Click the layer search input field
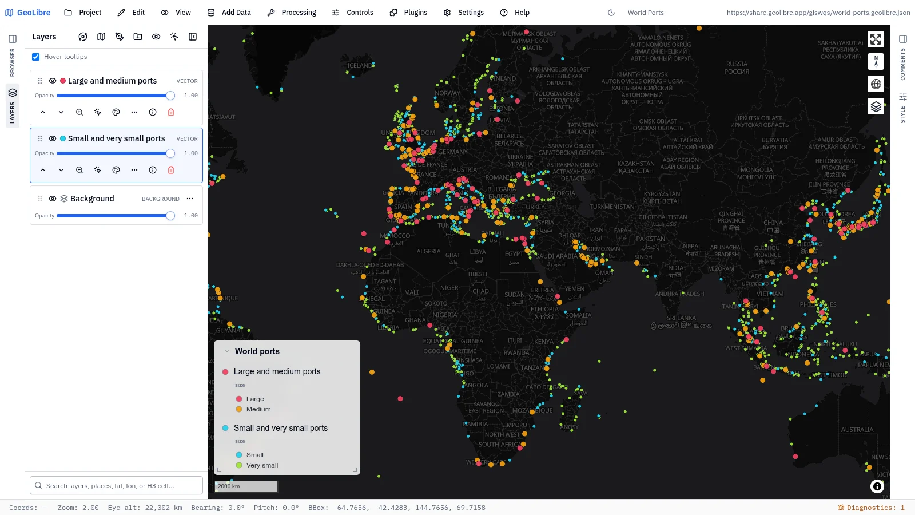915x515 pixels. click(x=116, y=485)
